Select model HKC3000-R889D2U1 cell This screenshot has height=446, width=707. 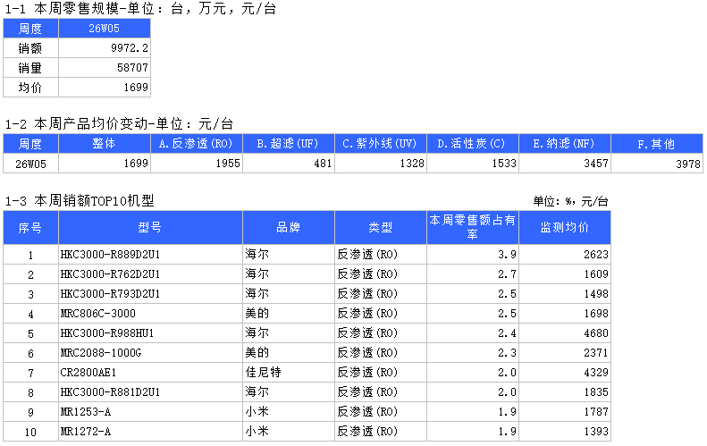[150, 255]
